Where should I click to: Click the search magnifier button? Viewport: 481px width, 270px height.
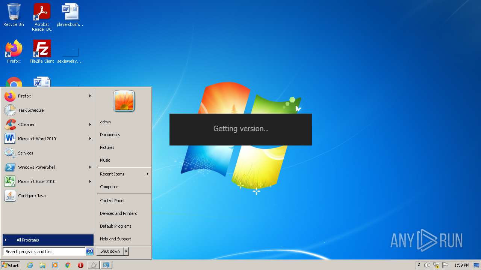coord(89,252)
